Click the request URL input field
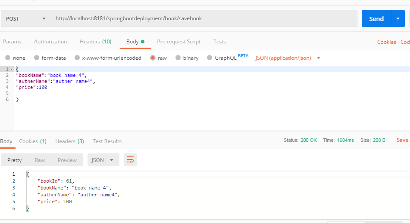This screenshot has height=223, width=410. tap(203, 18)
